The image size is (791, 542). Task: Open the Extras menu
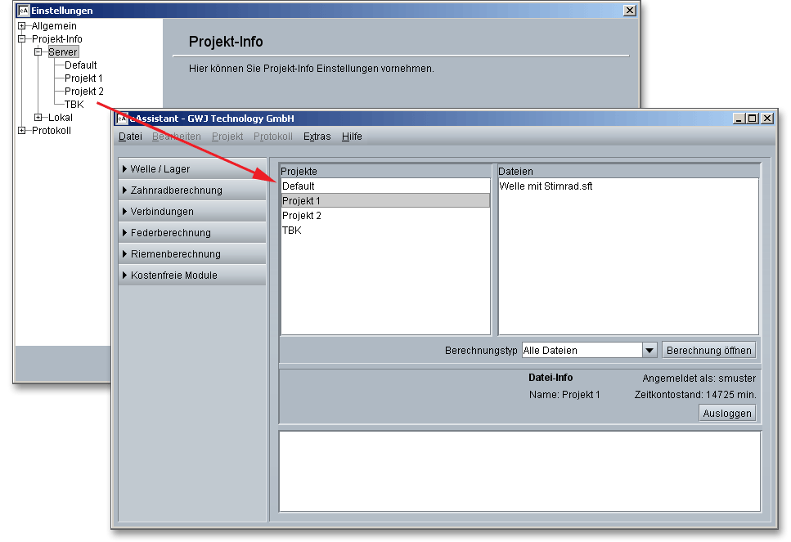[317, 137]
